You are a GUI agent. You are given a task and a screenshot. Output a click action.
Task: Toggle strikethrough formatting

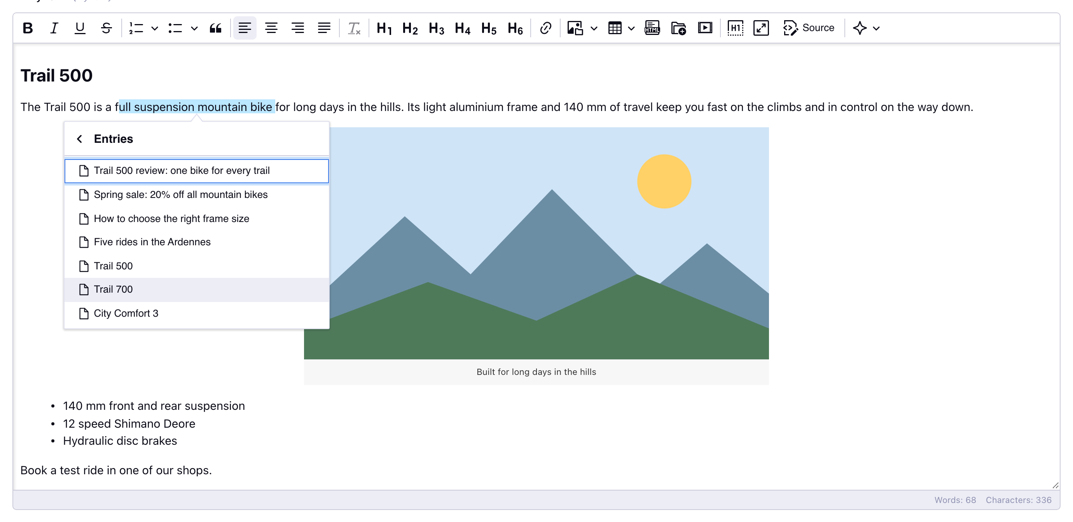point(106,28)
